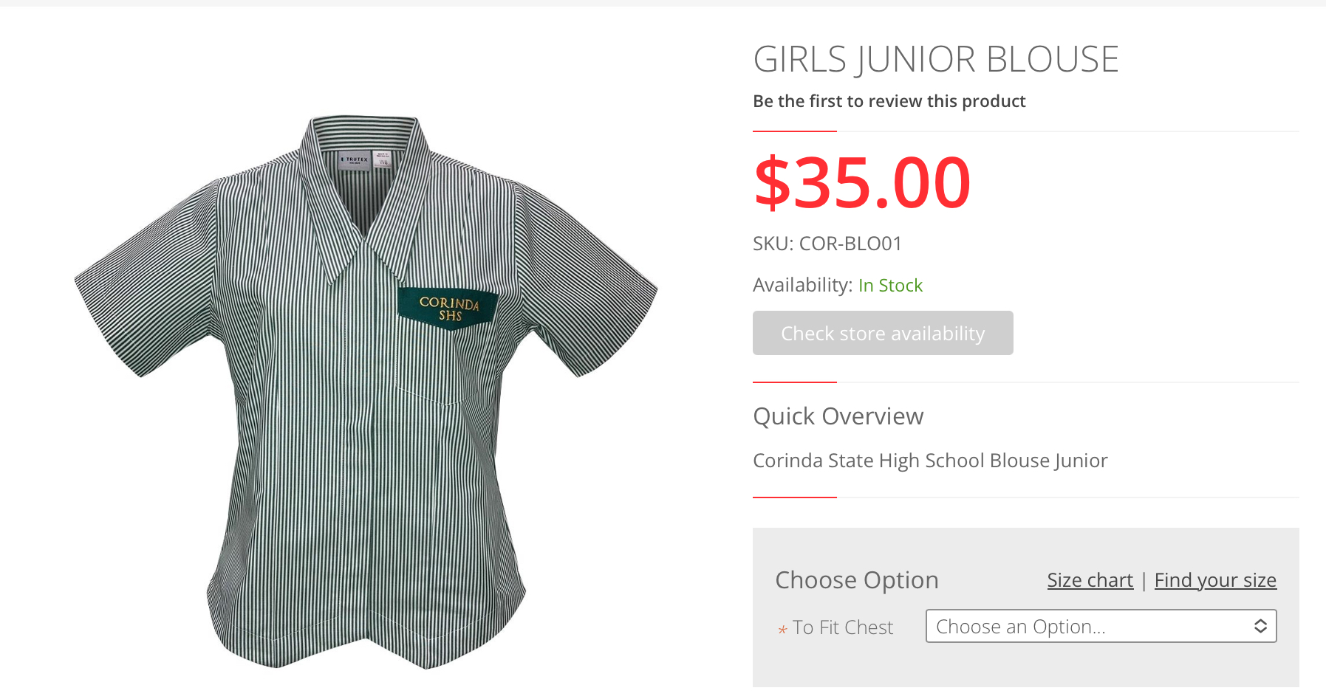Click the Quick Overview heading
This screenshot has height=699, width=1326.
[x=838, y=416]
